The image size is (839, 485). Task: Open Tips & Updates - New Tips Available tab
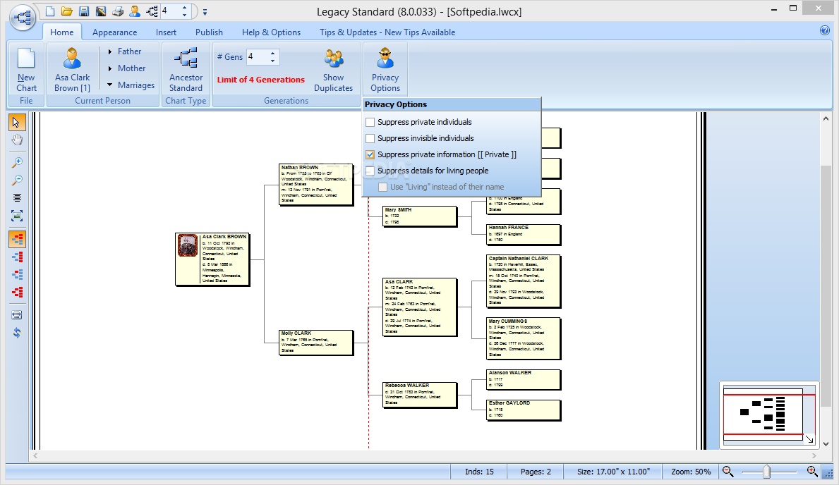tap(387, 32)
